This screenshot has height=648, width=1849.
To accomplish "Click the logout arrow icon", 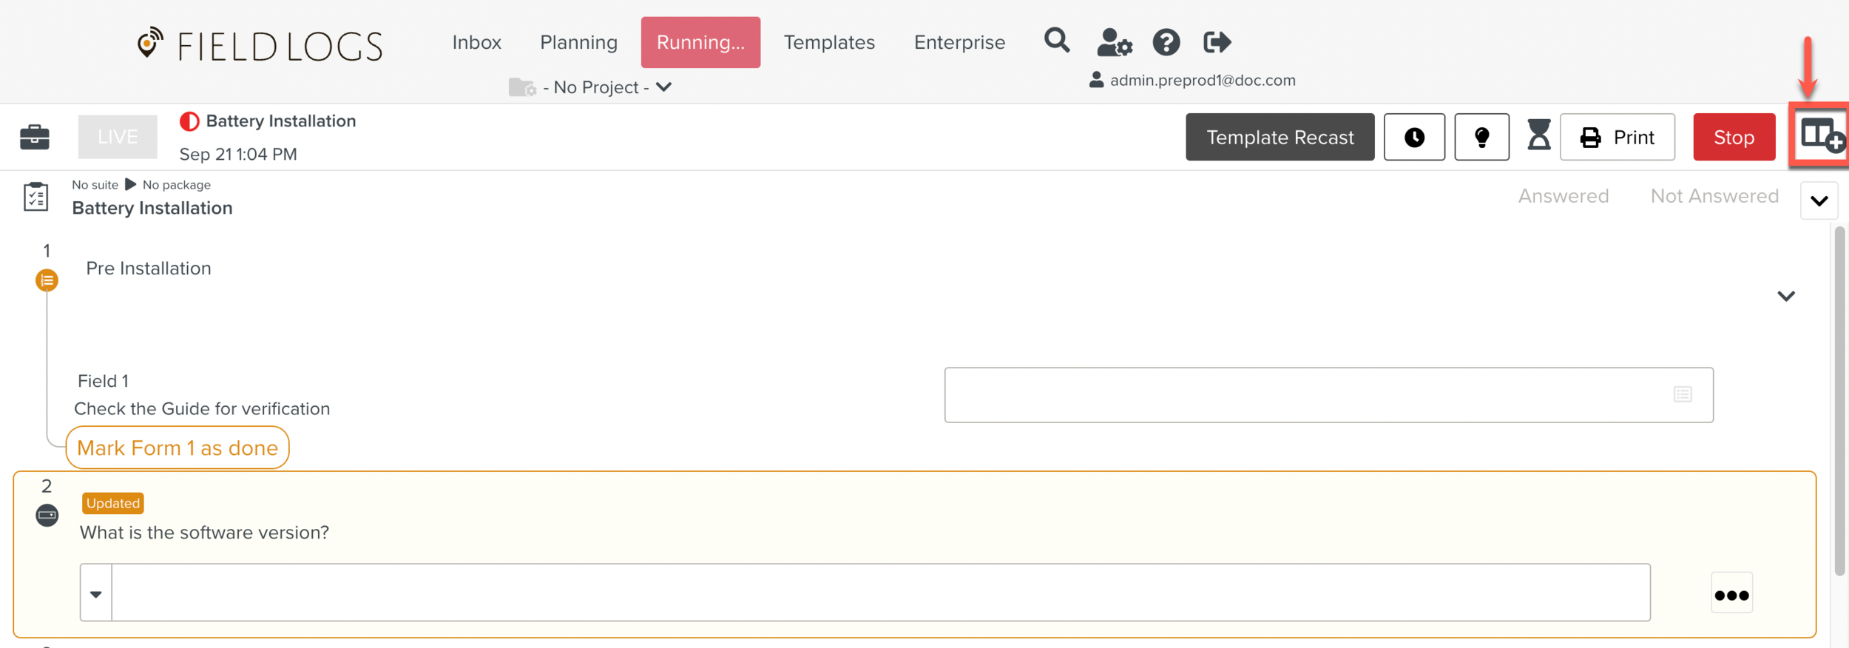I will pyautogui.click(x=1217, y=42).
